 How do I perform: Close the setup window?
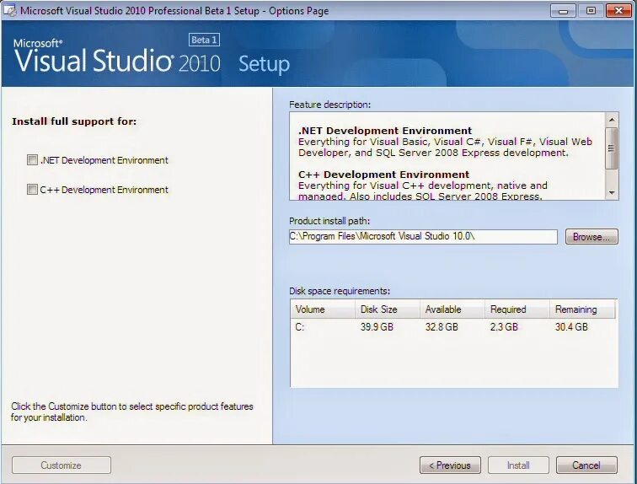pos(618,11)
